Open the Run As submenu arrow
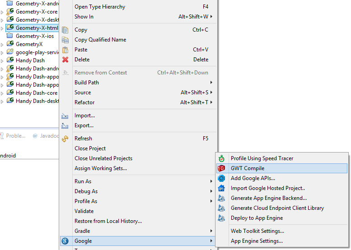351x250 pixels. coord(211,181)
